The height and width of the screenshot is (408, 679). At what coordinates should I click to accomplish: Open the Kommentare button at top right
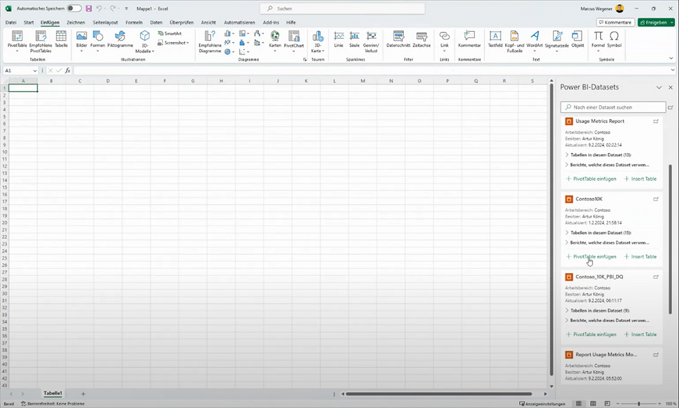tap(615, 22)
